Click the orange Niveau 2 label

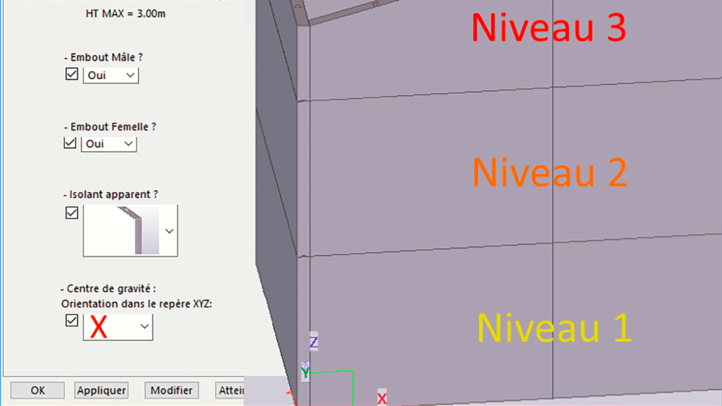click(549, 173)
